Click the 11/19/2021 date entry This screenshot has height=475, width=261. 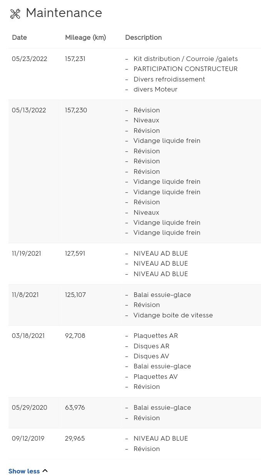(x=27, y=253)
